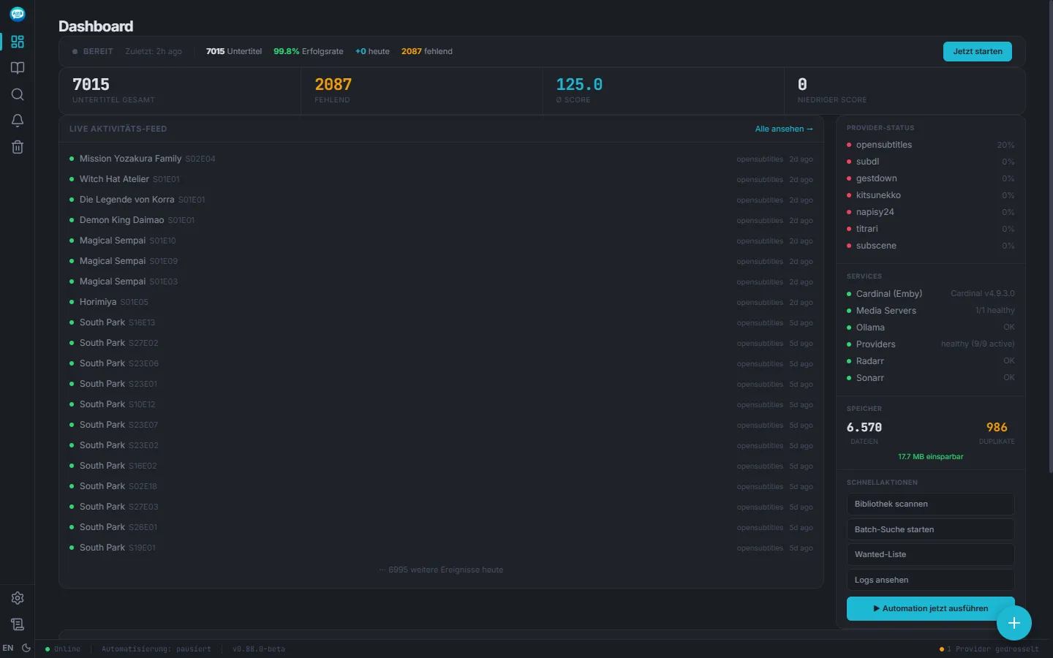Click the 986 Duplikate count
1053x658 pixels.
pyautogui.click(x=996, y=428)
